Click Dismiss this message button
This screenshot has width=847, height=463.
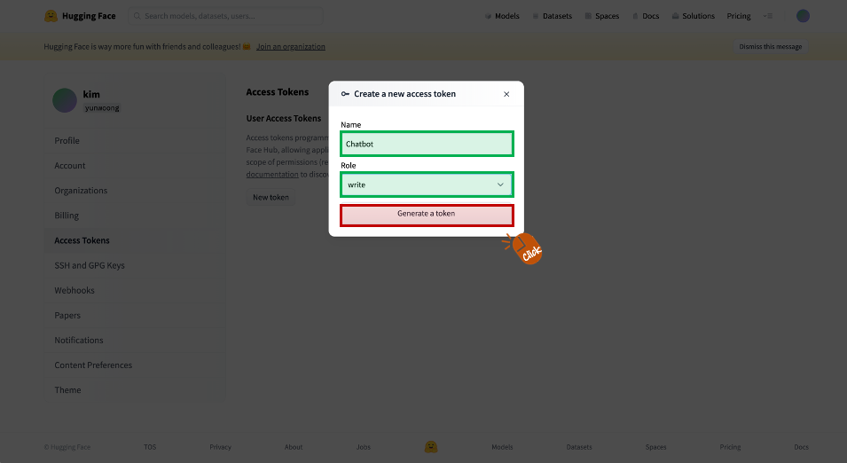pyautogui.click(x=771, y=46)
